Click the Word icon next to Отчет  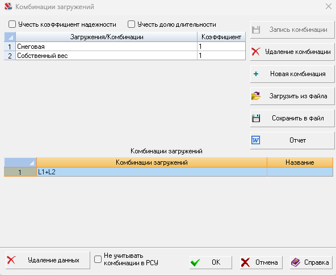255,140
